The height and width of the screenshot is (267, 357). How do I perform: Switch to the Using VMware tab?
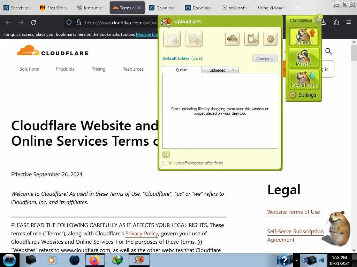click(x=271, y=8)
